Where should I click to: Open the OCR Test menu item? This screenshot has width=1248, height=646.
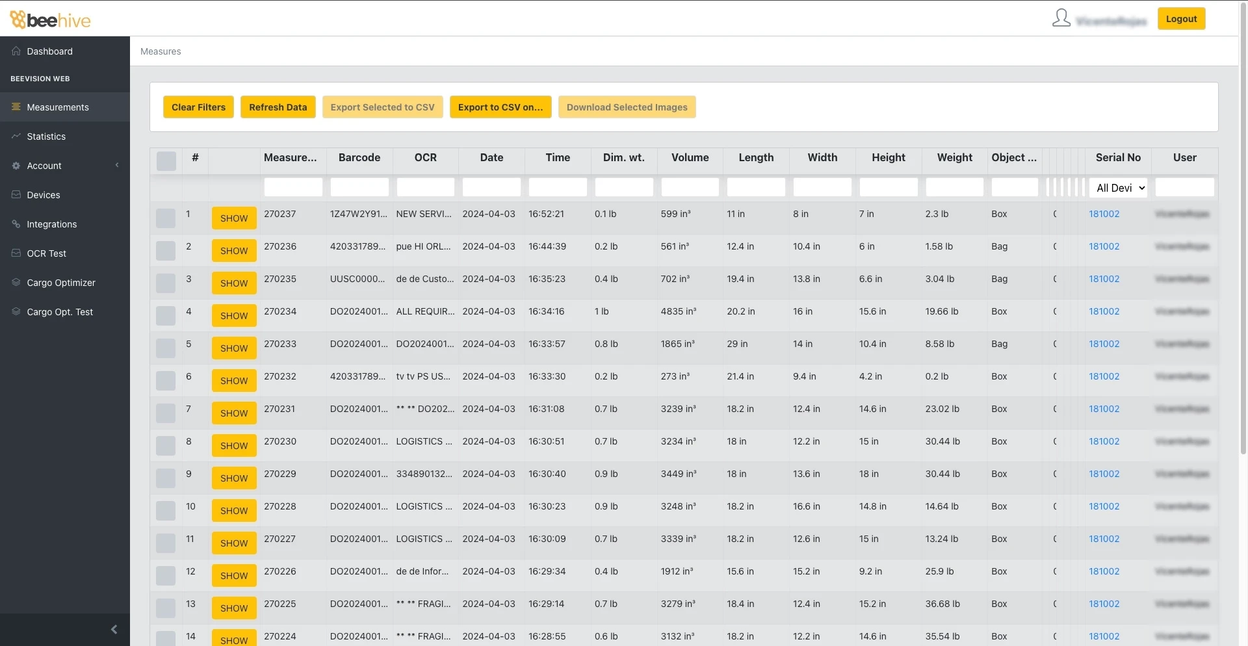tap(46, 253)
